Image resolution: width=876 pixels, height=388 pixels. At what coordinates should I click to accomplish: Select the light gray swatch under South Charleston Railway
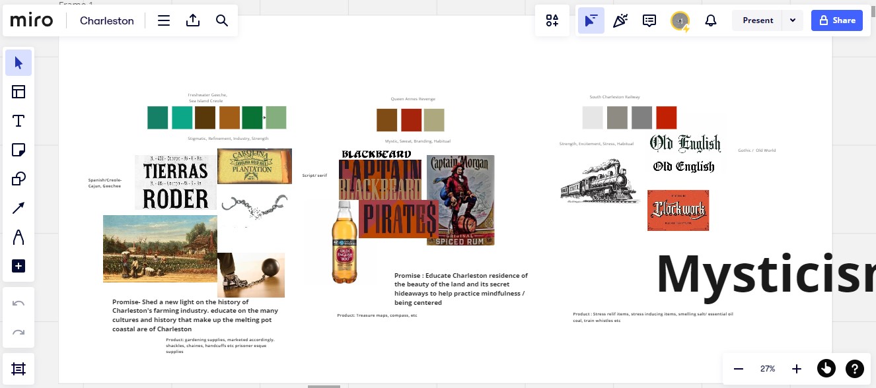[593, 117]
